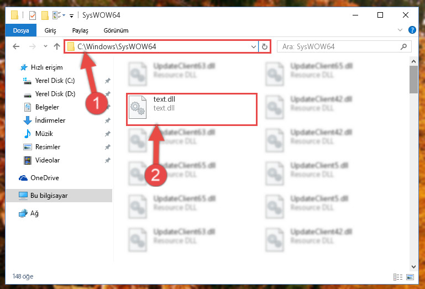425x289 pixels.
Task: Click the Properties icon in quick access toolbar
Action: point(33,15)
